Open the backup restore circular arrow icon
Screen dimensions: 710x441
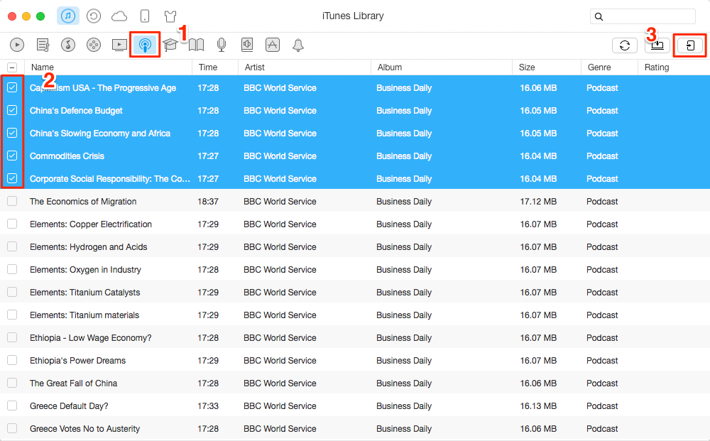(94, 16)
